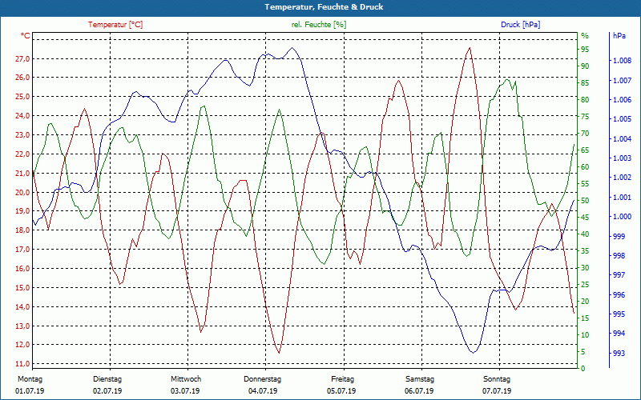
Task: Click the '50' humidity axis value
Action: tap(585, 201)
